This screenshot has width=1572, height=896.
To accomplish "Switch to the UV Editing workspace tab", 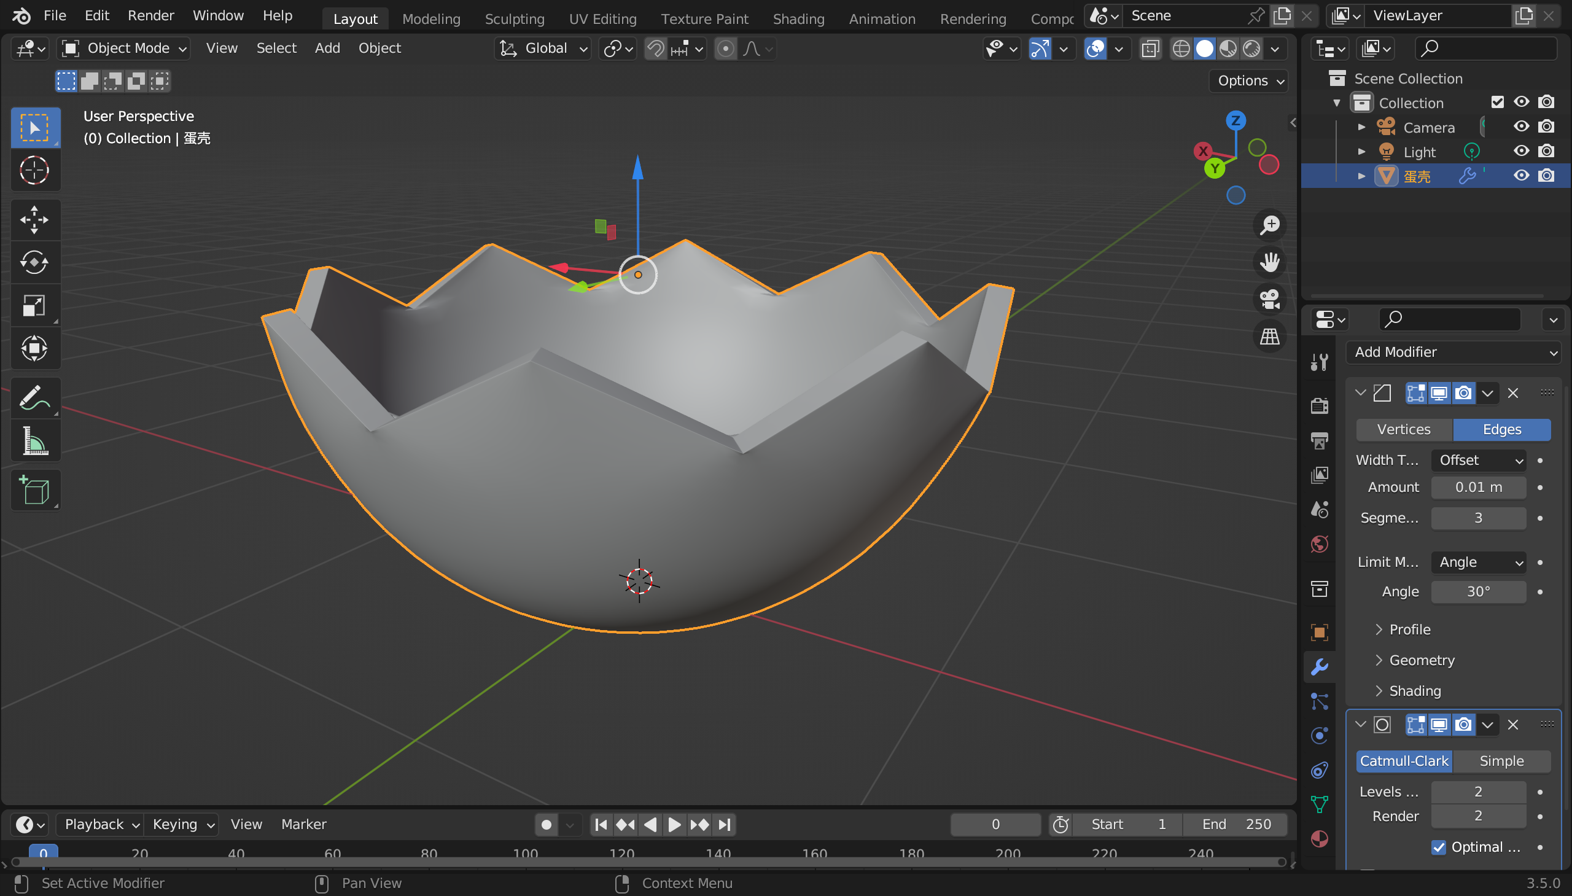I will [602, 19].
